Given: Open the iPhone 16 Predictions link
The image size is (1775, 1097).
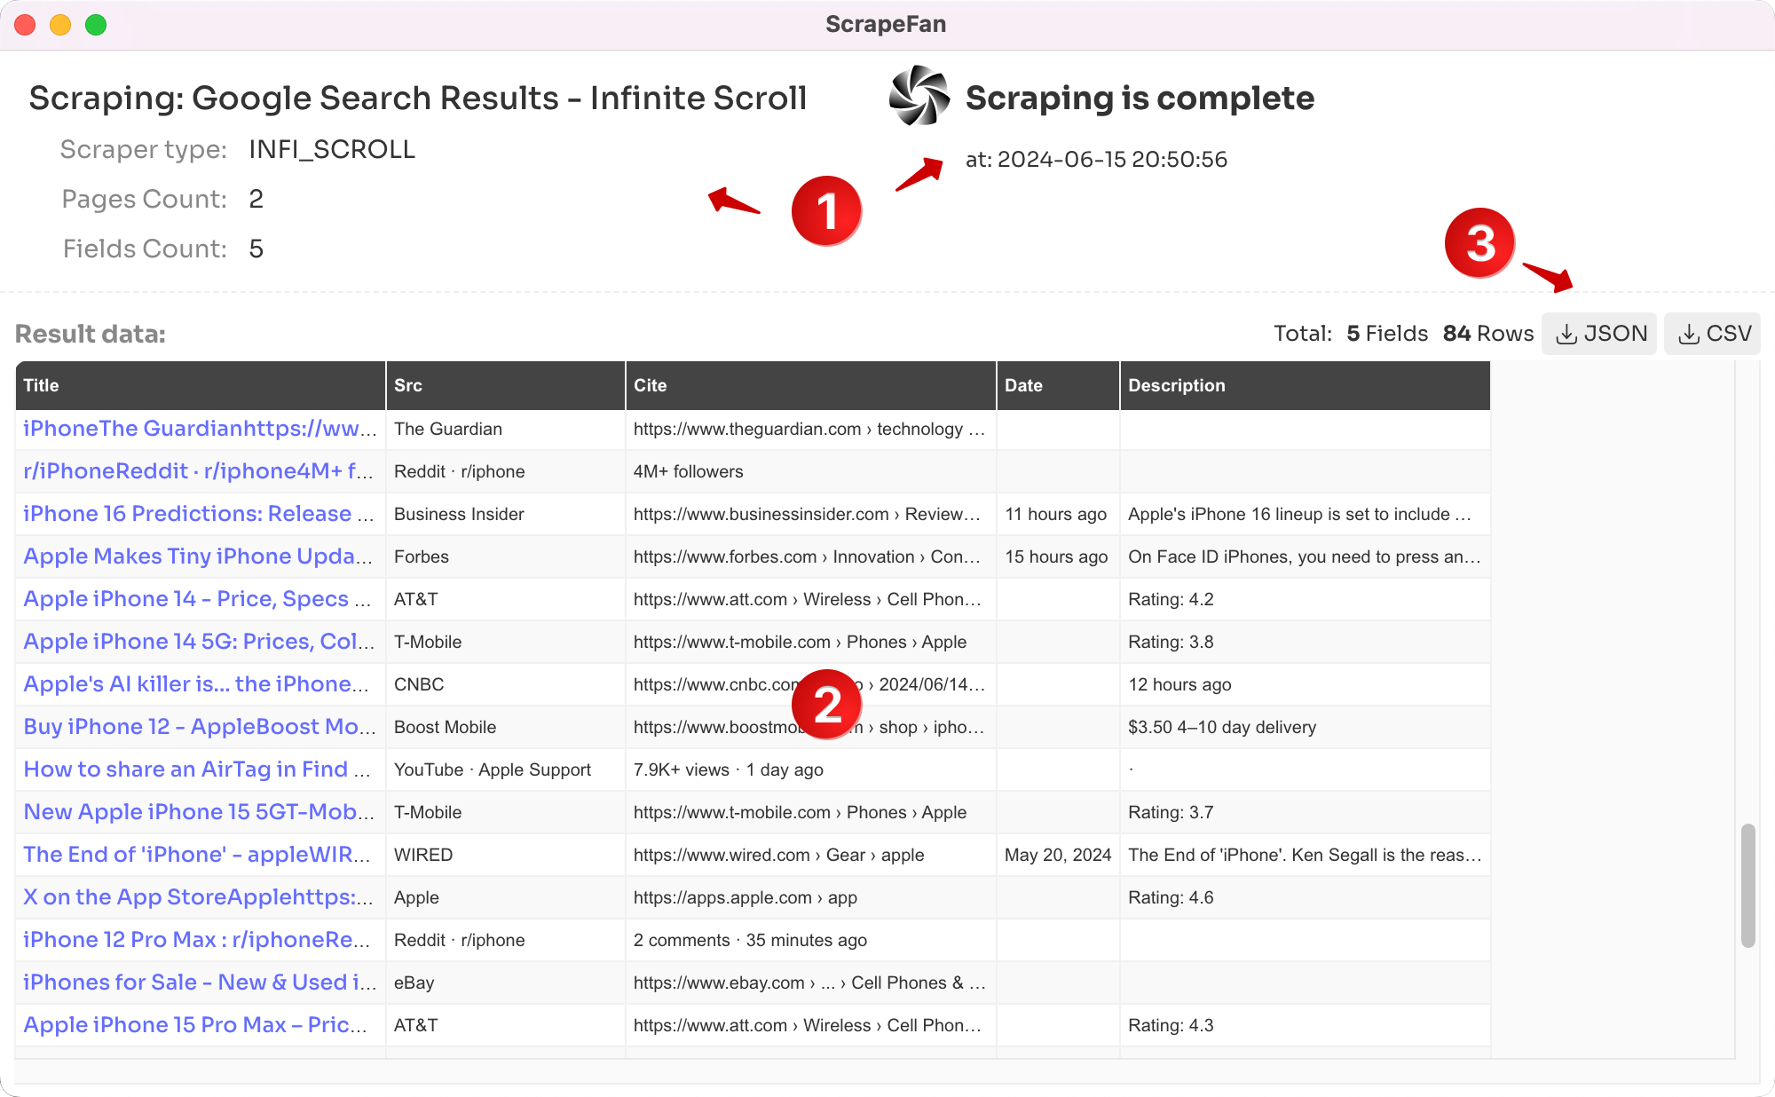Looking at the screenshot, I should point(197,514).
